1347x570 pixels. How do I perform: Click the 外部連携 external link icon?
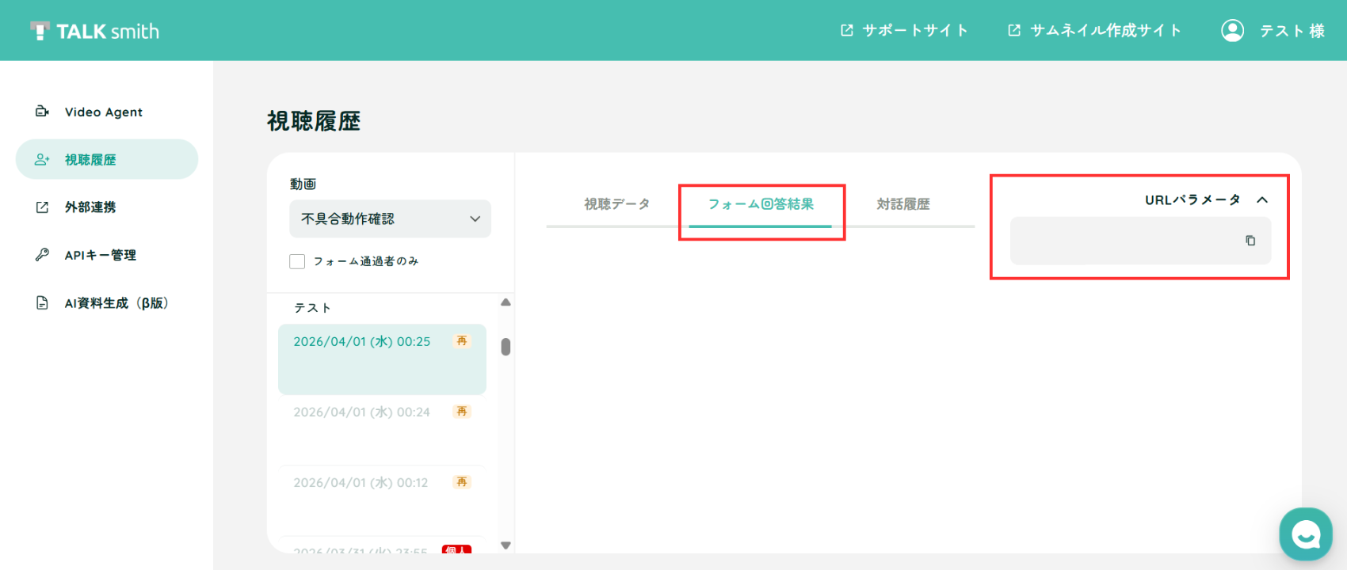pos(42,207)
